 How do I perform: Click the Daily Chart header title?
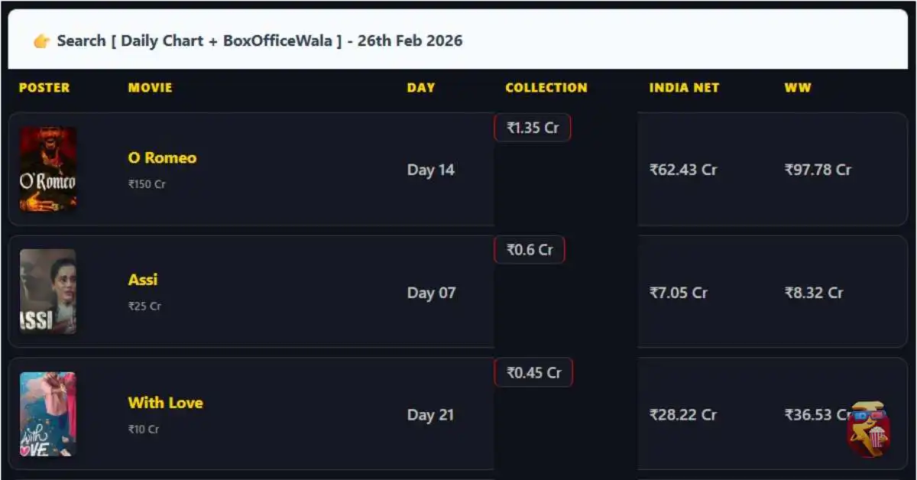[x=260, y=40]
